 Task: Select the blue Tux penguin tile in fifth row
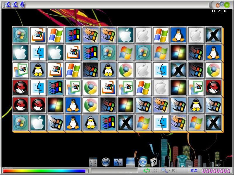[x=73, y=105]
